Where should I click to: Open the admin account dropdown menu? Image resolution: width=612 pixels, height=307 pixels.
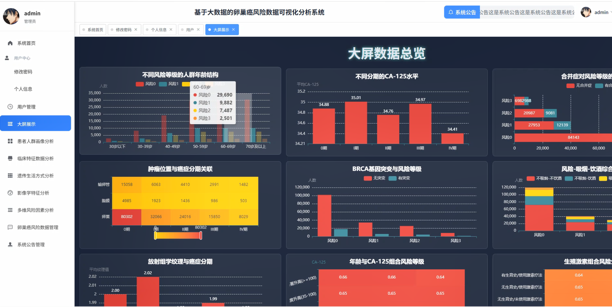[601, 12]
